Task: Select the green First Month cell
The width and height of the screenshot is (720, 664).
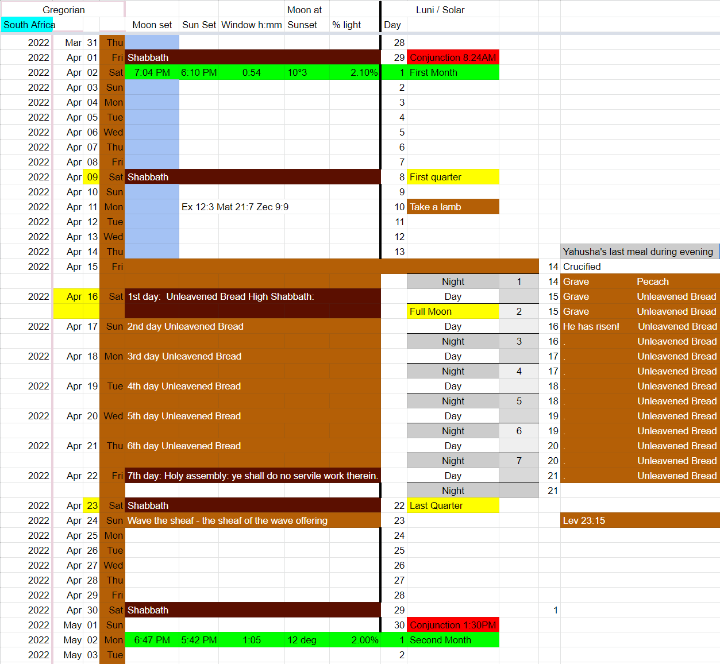Action: point(452,72)
